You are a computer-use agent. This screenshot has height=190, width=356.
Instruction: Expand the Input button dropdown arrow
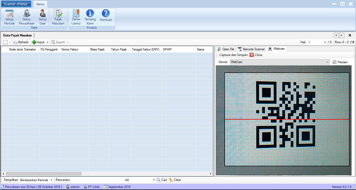47,42
